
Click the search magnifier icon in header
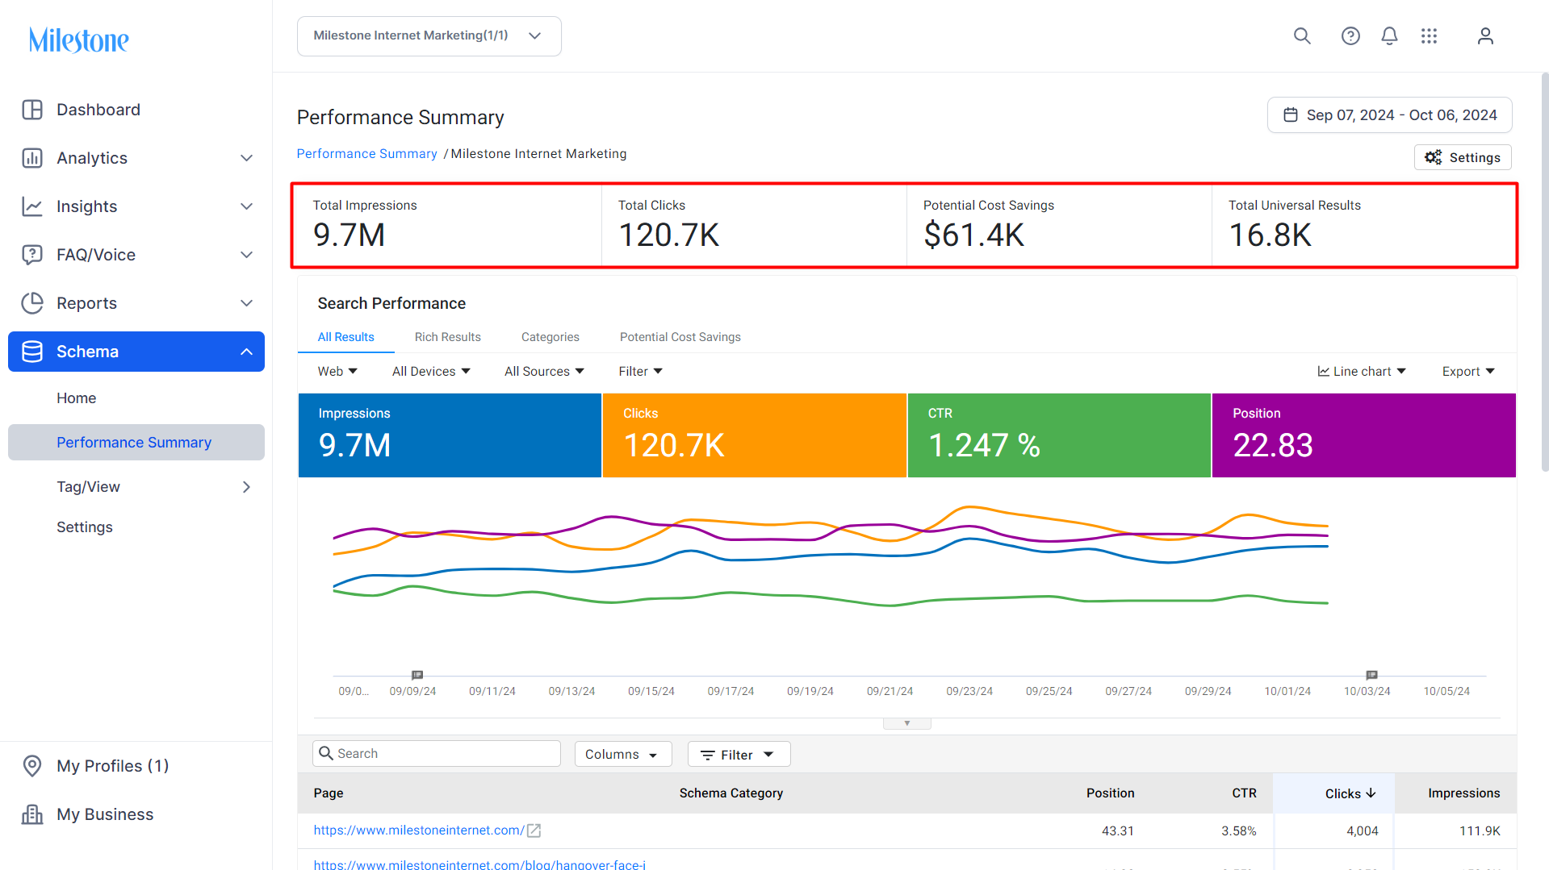[1302, 36]
